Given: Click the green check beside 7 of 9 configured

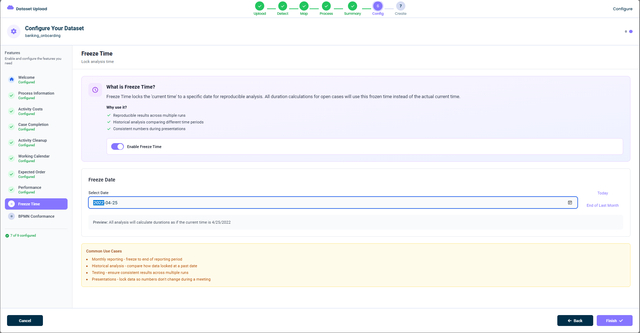Looking at the screenshot, I should pos(7,236).
